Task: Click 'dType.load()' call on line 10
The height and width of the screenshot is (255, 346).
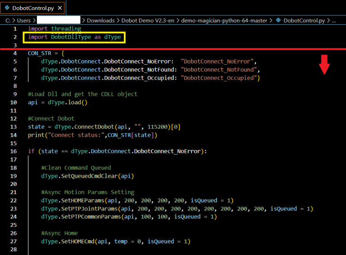Action: point(68,103)
